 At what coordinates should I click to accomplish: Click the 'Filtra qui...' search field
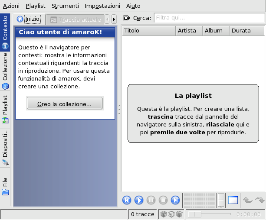click(x=209, y=18)
